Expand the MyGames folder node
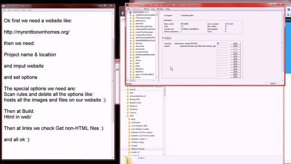This screenshot has height=164, width=291. point(130,69)
